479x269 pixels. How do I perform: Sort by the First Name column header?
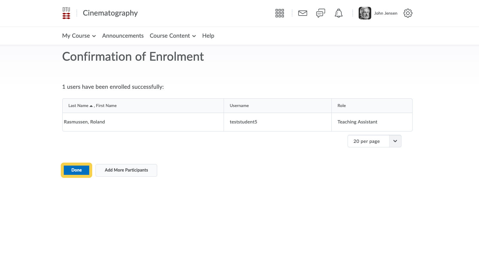click(x=106, y=106)
